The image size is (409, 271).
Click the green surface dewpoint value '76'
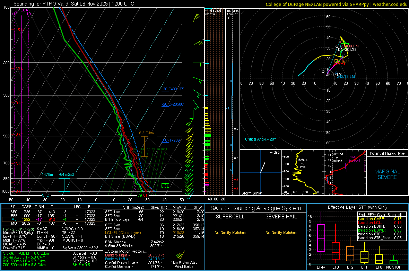tap(140, 195)
